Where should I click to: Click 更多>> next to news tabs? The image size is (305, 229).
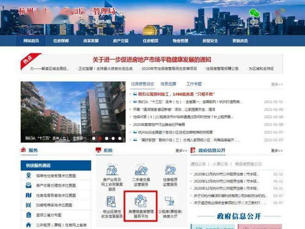[277, 84]
